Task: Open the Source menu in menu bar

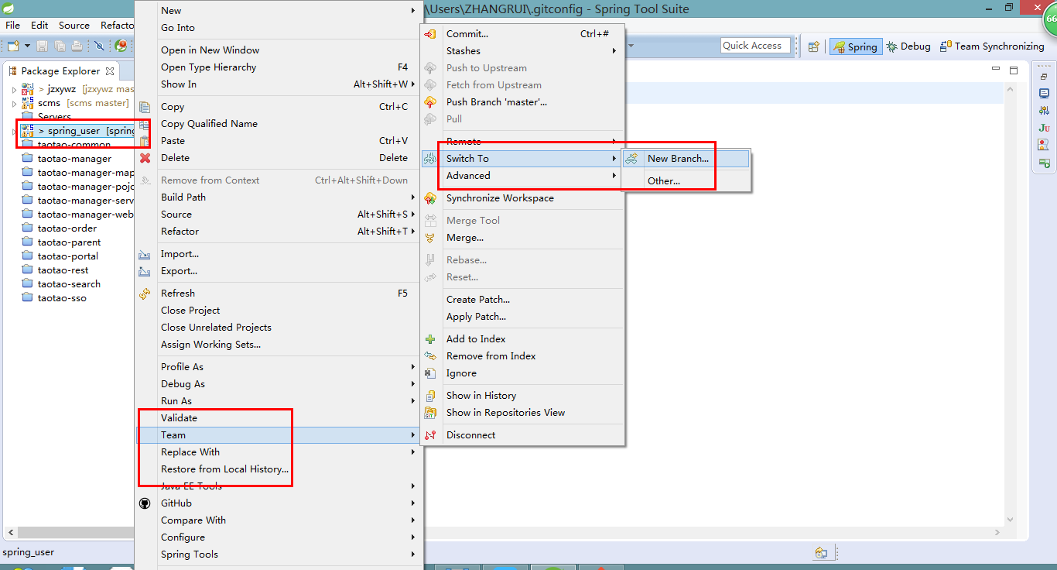Action: 74,26
